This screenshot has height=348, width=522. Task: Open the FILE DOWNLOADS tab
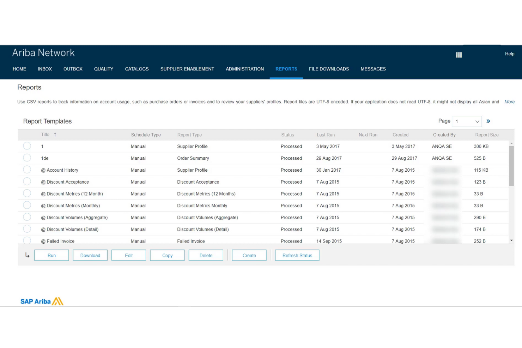pos(329,69)
